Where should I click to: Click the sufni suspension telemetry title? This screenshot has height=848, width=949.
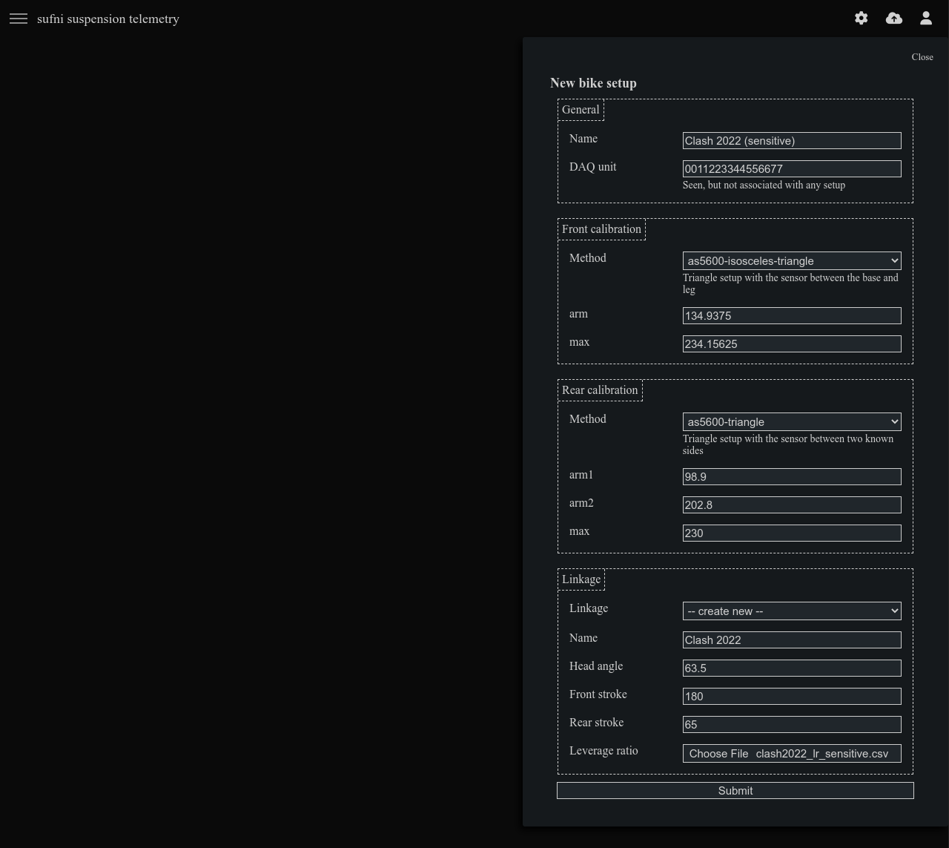click(x=108, y=19)
